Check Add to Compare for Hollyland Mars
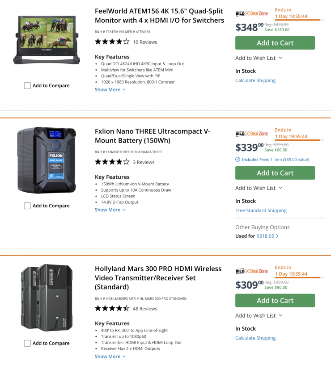Viewport: 331px width, 374px height. pos(27,343)
